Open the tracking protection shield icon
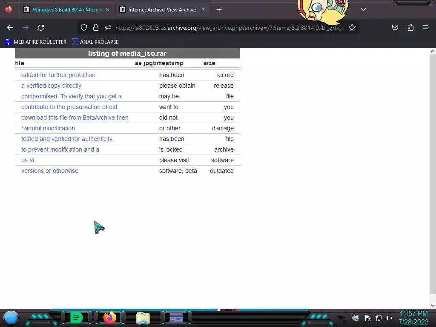 (x=84, y=28)
